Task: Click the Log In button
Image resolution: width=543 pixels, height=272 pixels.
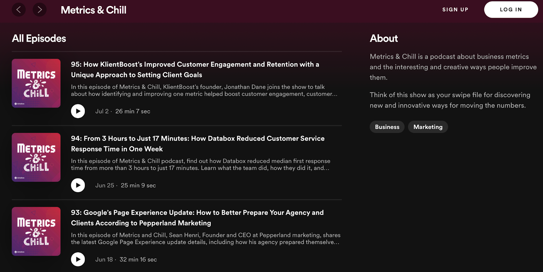Action: pyautogui.click(x=511, y=10)
